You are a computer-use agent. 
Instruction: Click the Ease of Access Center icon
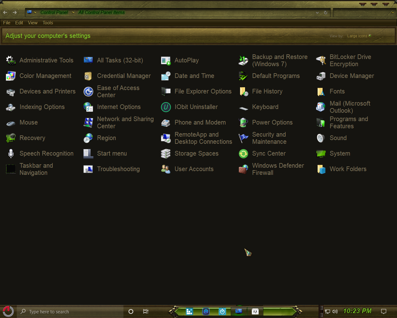(88, 91)
